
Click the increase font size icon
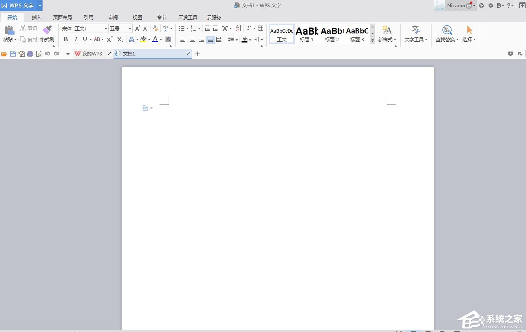pos(138,28)
